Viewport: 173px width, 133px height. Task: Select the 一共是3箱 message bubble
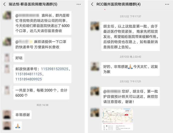pyautogui.click(x=41, y=93)
